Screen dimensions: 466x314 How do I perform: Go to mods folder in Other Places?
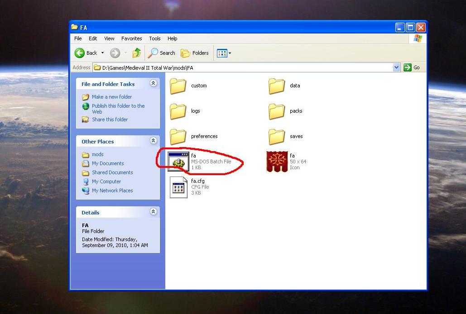tap(97, 154)
